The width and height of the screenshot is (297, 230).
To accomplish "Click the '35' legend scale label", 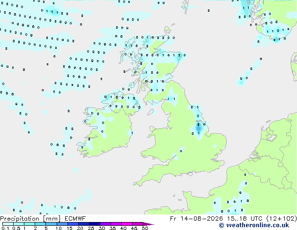I will (112, 228).
